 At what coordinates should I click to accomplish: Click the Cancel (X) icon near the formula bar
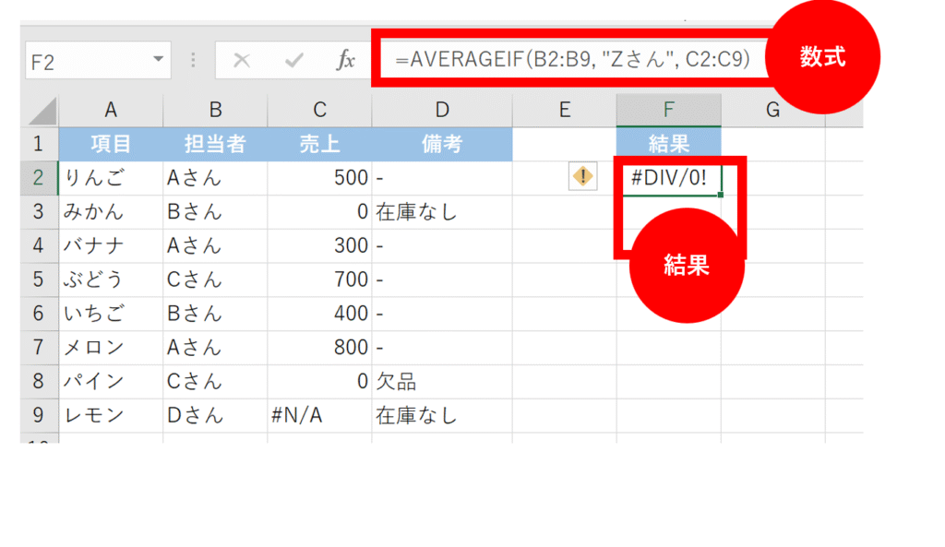tap(242, 60)
